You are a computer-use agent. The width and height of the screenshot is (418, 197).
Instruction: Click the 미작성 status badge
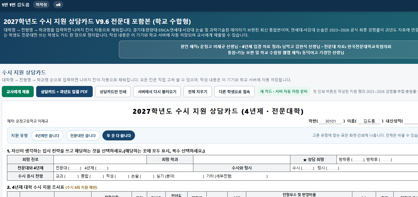pyautogui.click(x=41, y=5)
